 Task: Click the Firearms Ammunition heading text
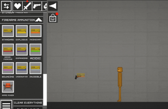(18, 20)
